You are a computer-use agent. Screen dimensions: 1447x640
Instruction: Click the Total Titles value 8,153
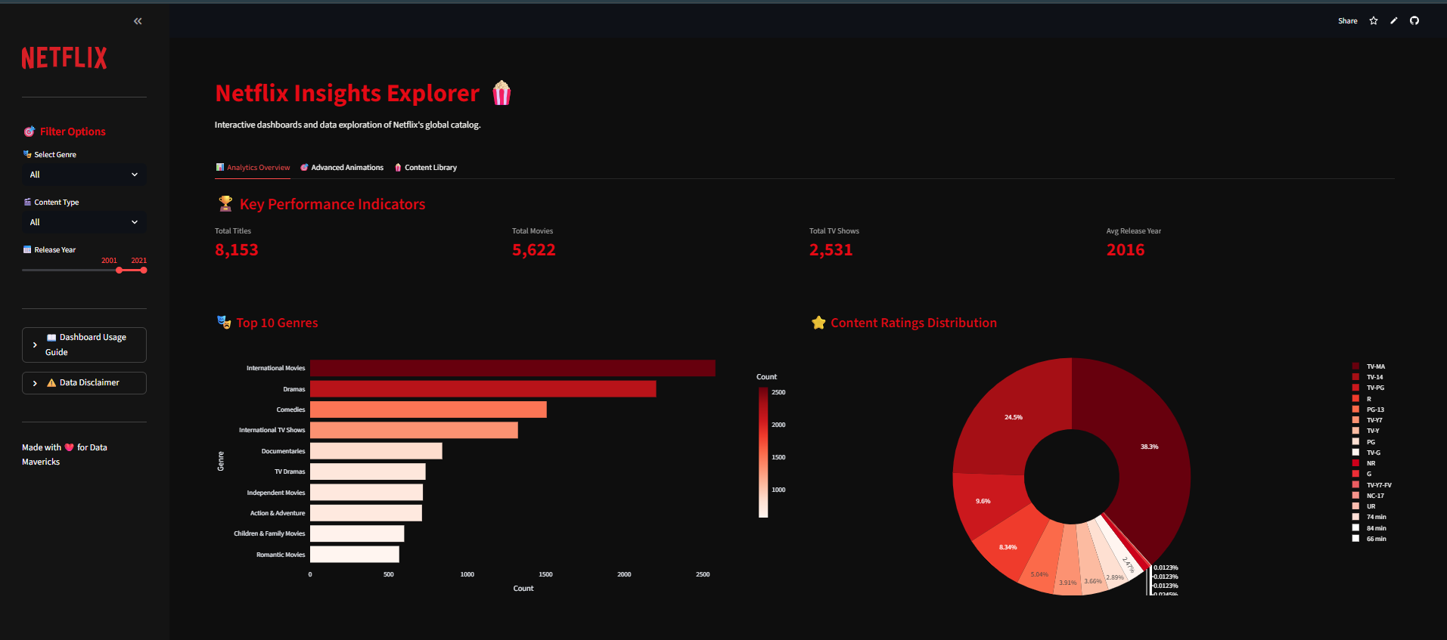237,250
